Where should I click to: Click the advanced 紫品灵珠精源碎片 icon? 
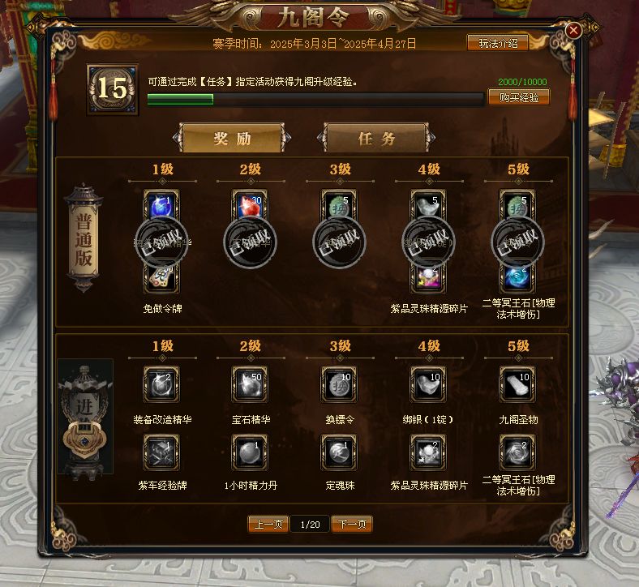428,452
